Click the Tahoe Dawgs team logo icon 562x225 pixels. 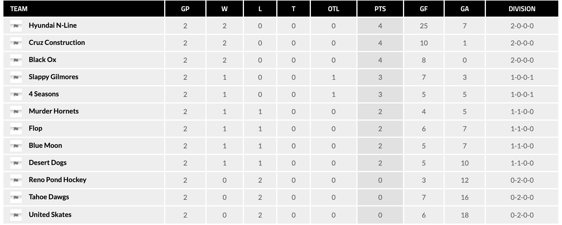(x=16, y=197)
